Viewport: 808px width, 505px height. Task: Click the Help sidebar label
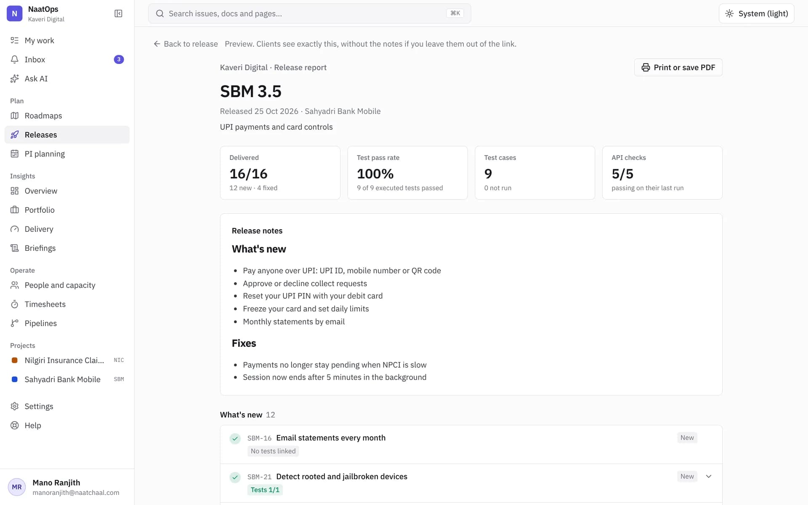pos(33,425)
